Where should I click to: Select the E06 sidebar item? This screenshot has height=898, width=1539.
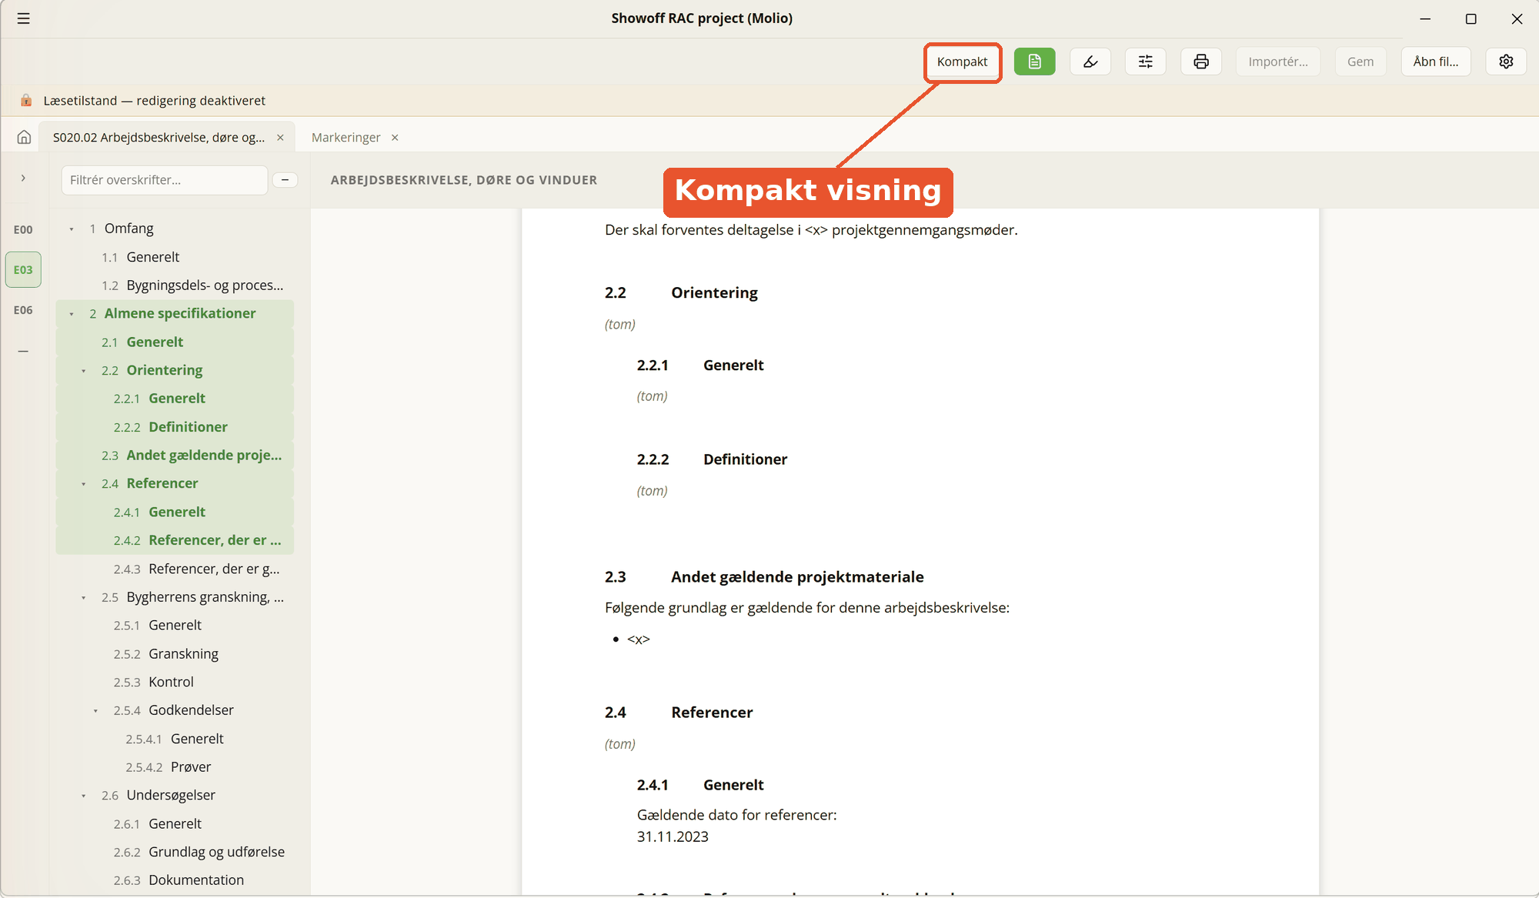(23, 310)
